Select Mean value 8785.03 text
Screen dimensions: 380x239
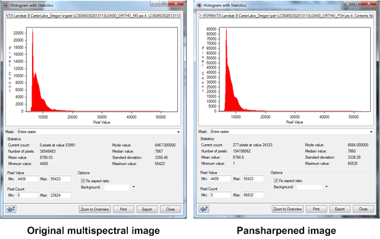coord(46,157)
